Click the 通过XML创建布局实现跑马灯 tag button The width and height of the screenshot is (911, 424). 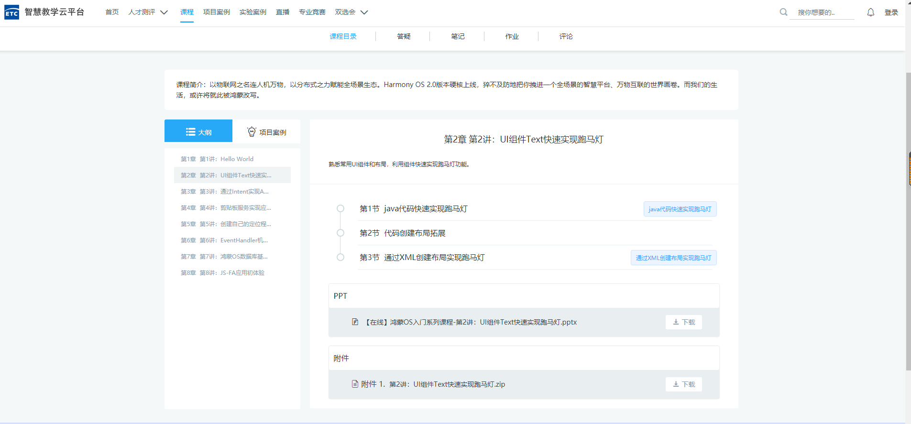point(673,258)
